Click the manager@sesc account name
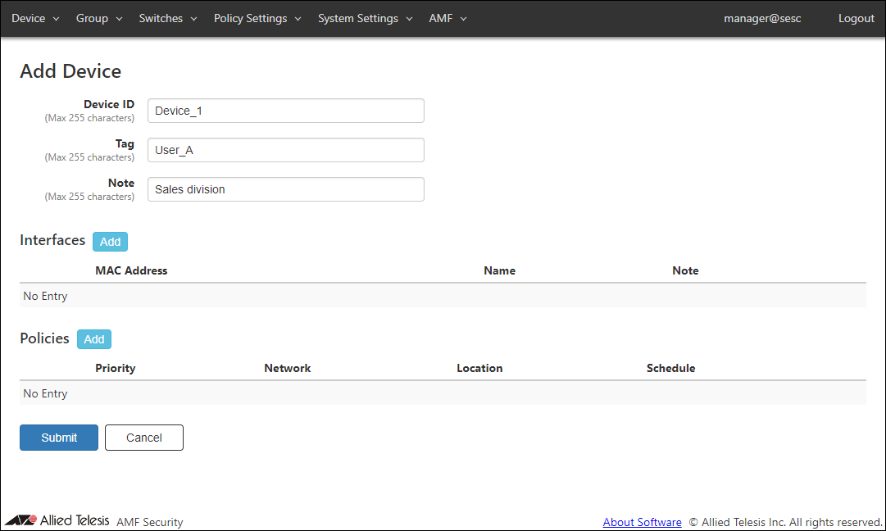886x531 pixels. [762, 18]
